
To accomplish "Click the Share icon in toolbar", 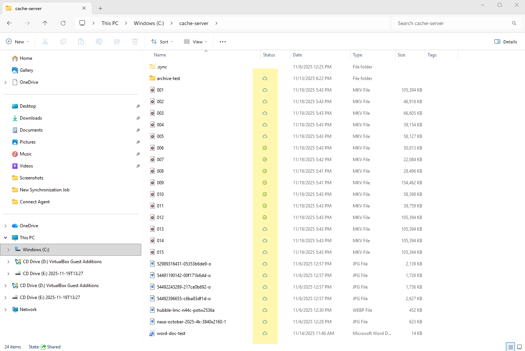I will tap(117, 42).
